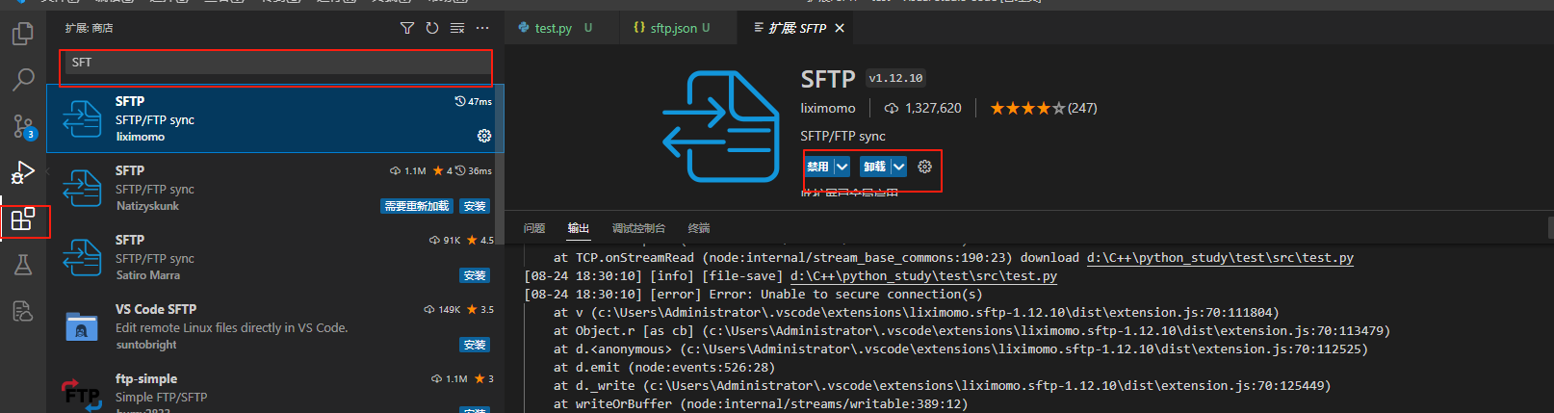The image size is (1554, 413).
Task: Click reload required button for Natizyskunk SFTP
Action: tap(417, 206)
